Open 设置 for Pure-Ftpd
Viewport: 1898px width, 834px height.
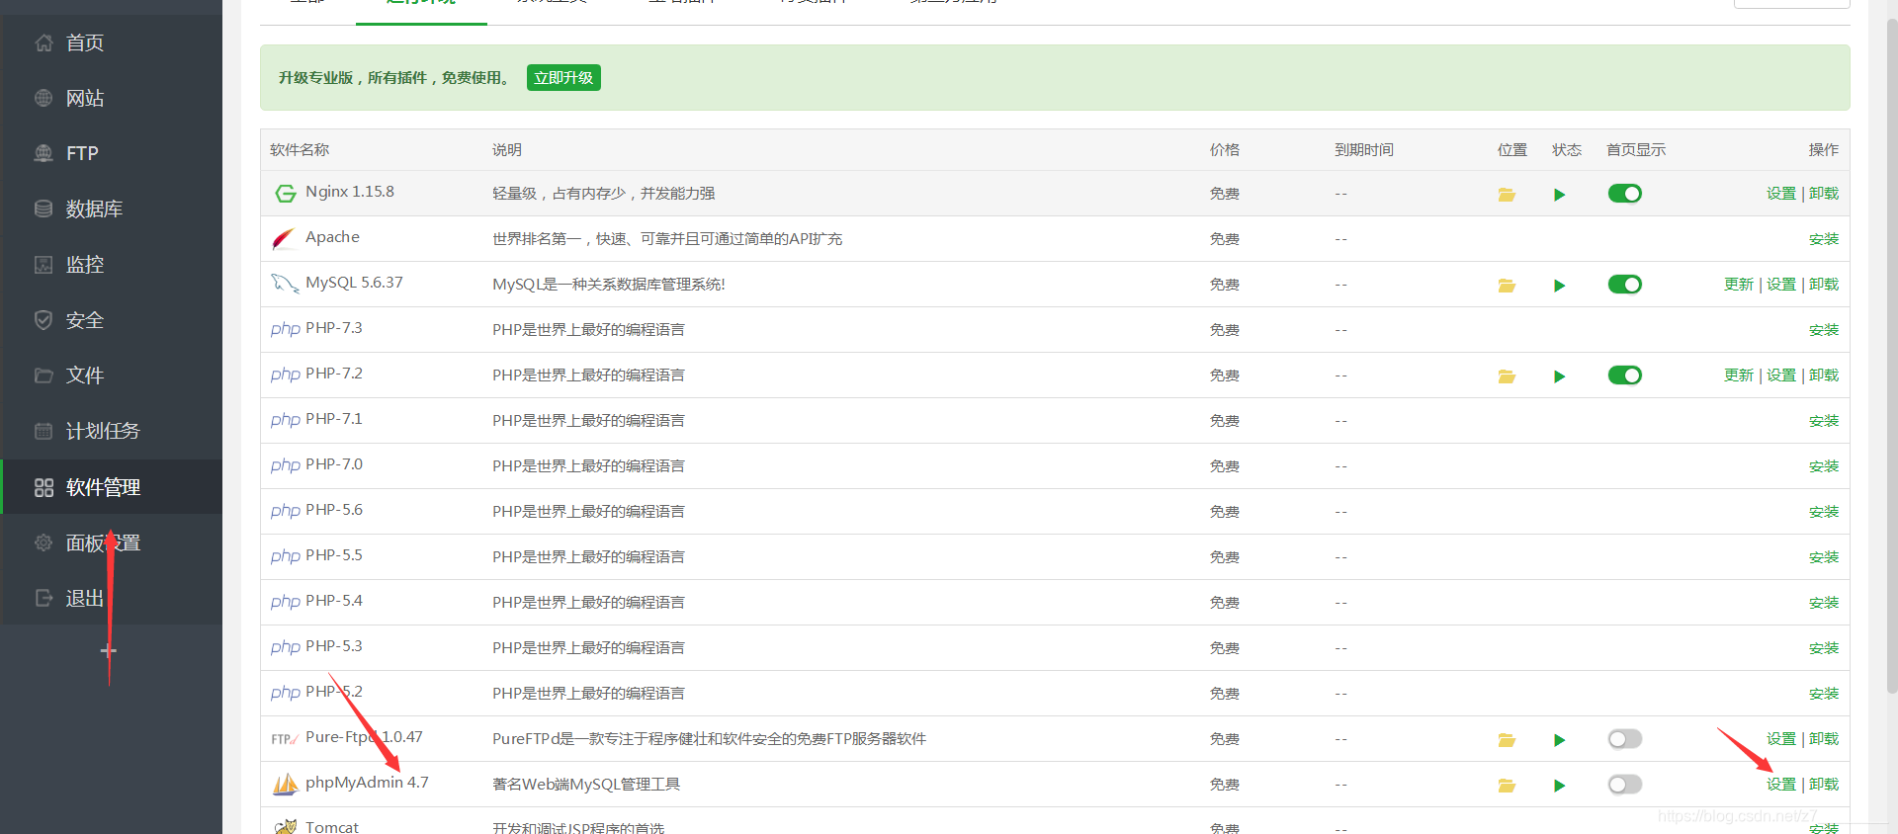[x=1781, y=739]
